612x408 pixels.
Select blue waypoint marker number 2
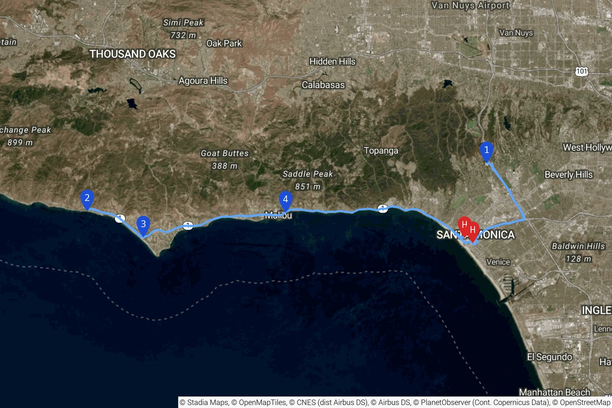pyautogui.click(x=87, y=200)
